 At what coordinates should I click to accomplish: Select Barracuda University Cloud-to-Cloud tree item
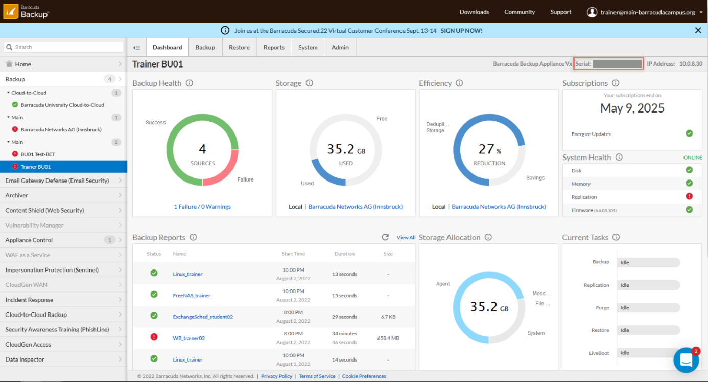(63, 105)
